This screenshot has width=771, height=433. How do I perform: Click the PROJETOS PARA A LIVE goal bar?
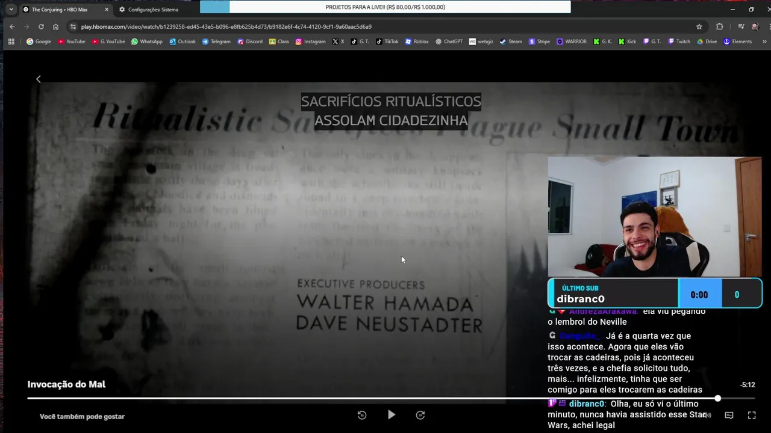click(x=385, y=7)
